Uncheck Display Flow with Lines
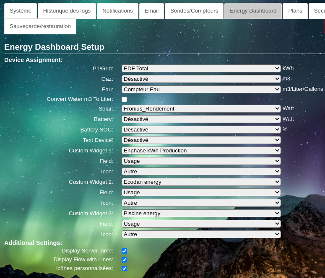325x278 pixels. 125,260
